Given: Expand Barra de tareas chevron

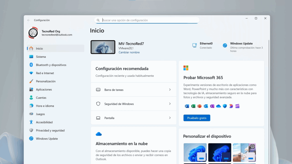Looking at the screenshot, I should click(x=170, y=90).
